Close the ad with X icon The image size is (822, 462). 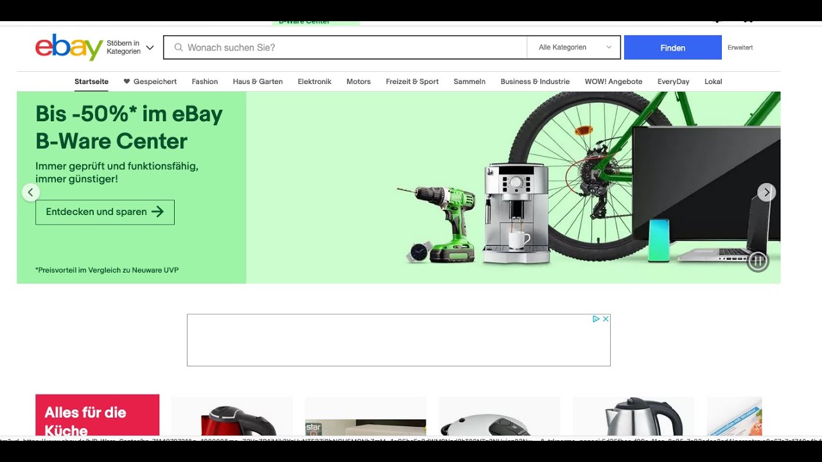606,319
